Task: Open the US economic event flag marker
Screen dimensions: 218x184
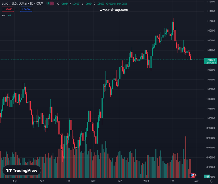Action: click(193, 175)
